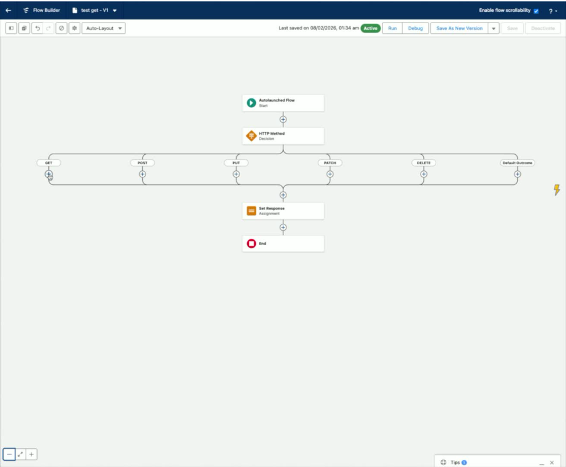Viewport: 566px width, 467px height.
Task: Click the Last saved timestamp text
Action: pos(318,28)
